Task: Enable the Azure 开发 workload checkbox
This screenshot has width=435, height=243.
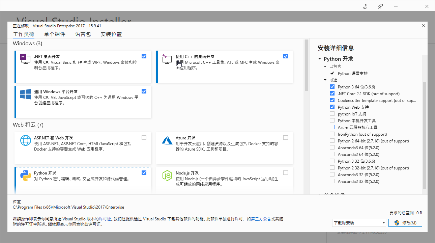Action: pyautogui.click(x=286, y=137)
